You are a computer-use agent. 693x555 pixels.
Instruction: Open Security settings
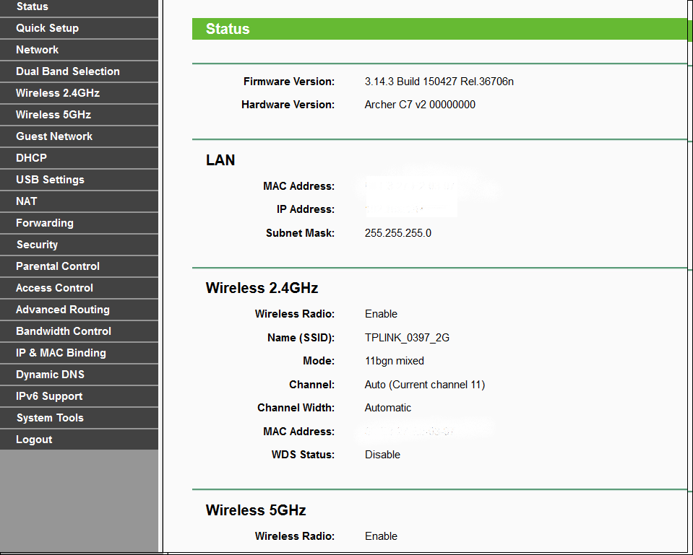coord(37,245)
